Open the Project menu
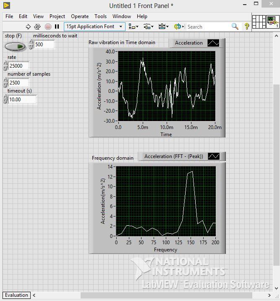 pos(57,16)
